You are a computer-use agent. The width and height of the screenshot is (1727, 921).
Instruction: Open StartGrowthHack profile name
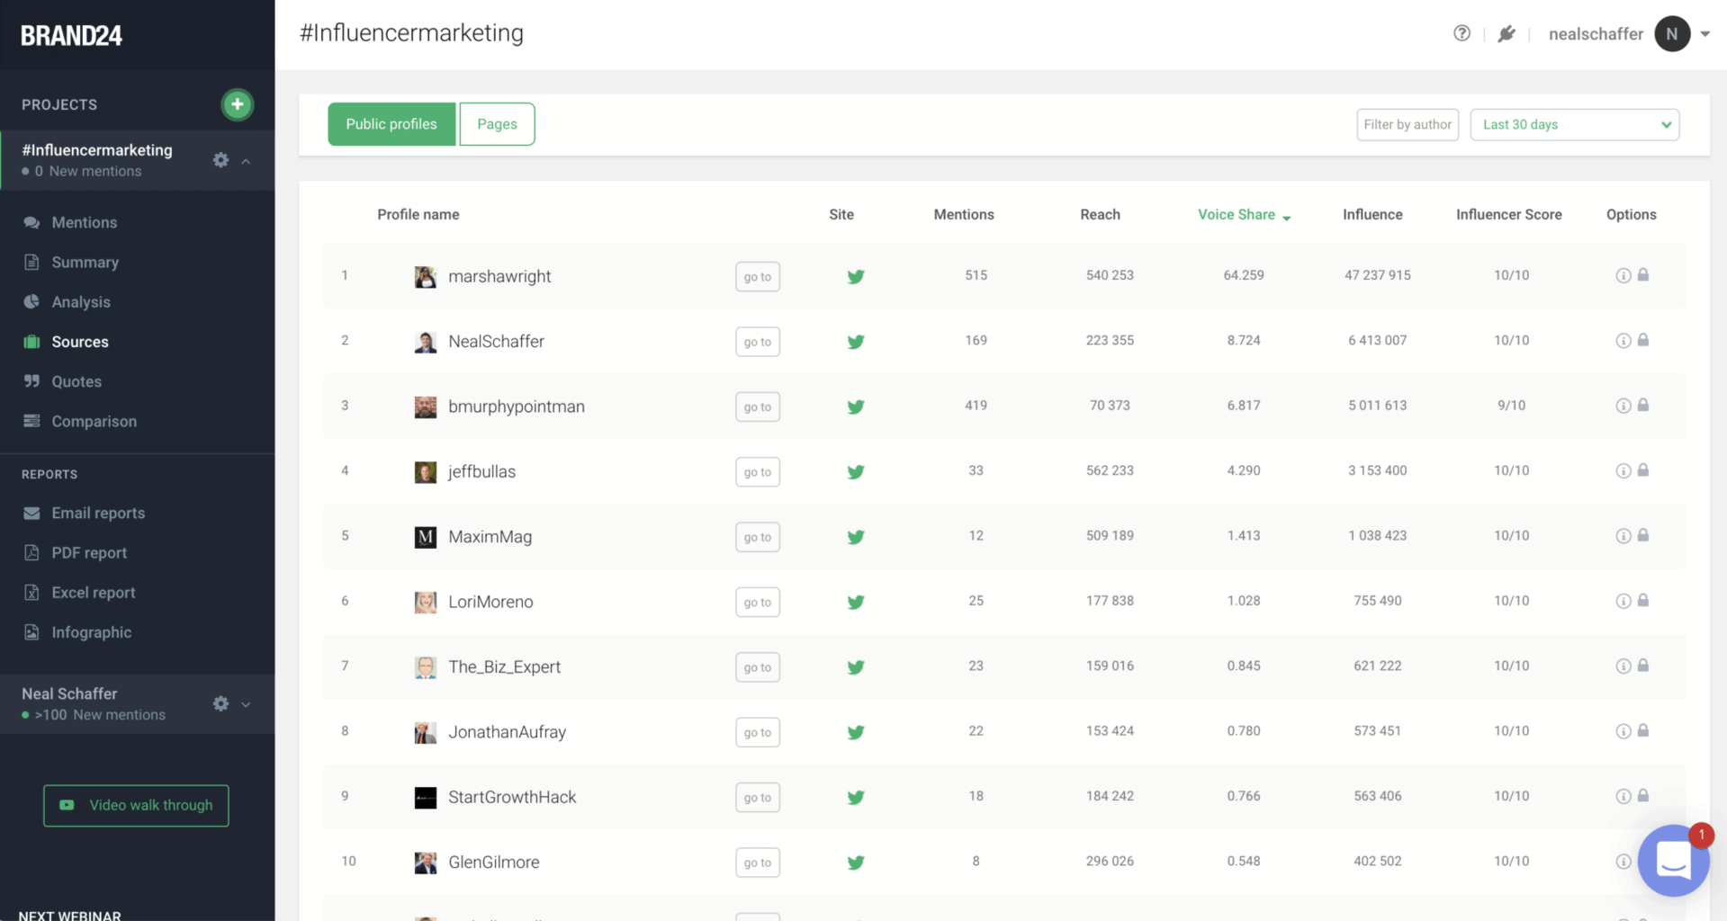click(512, 797)
